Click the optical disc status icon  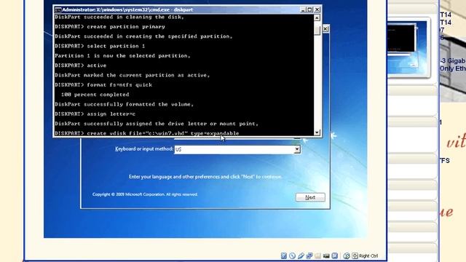point(292,255)
